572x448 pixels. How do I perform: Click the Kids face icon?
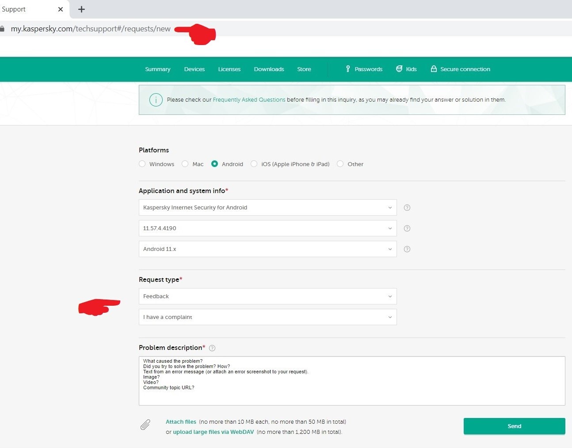(x=399, y=69)
